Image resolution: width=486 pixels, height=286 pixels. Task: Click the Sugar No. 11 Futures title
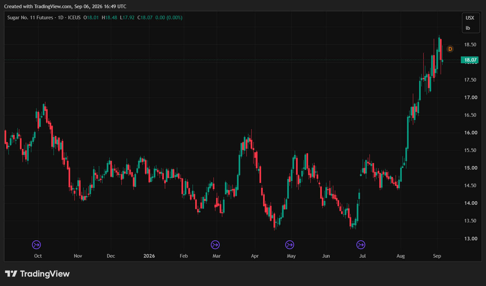coord(30,18)
